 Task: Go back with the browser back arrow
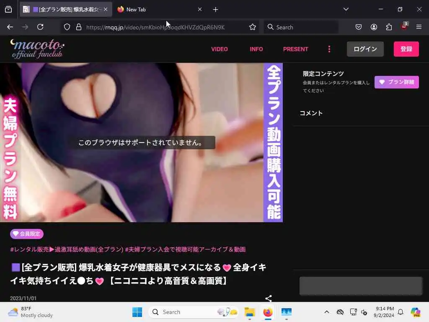click(x=10, y=27)
